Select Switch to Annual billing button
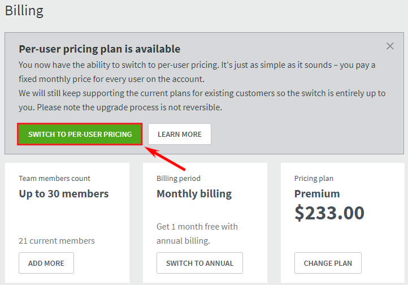 click(x=199, y=263)
